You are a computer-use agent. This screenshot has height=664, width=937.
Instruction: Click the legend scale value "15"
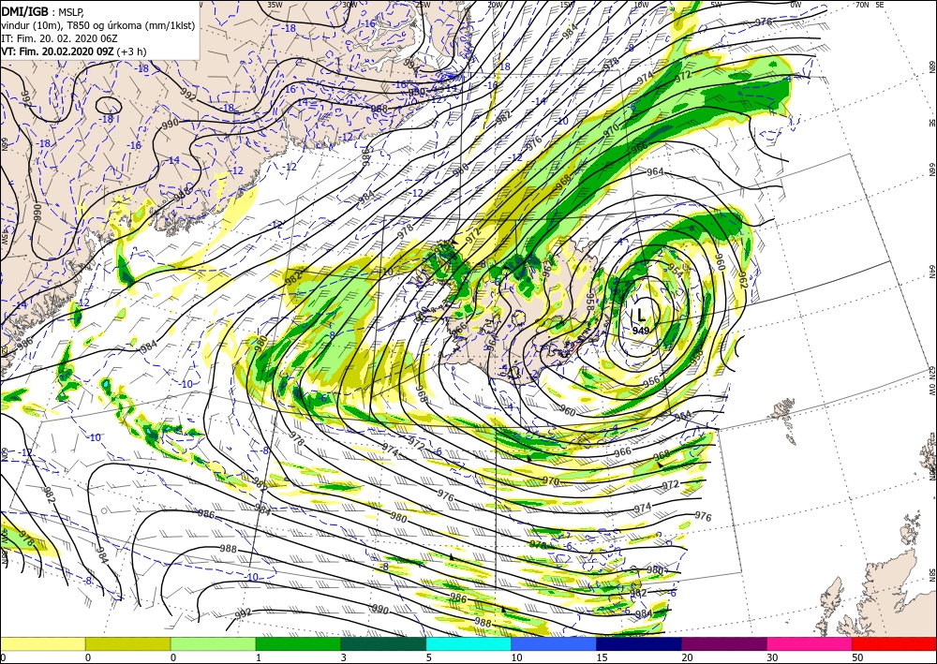tap(602, 657)
